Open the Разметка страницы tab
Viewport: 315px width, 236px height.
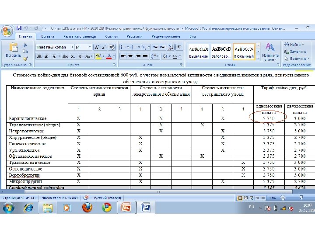click(x=80, y=36)
